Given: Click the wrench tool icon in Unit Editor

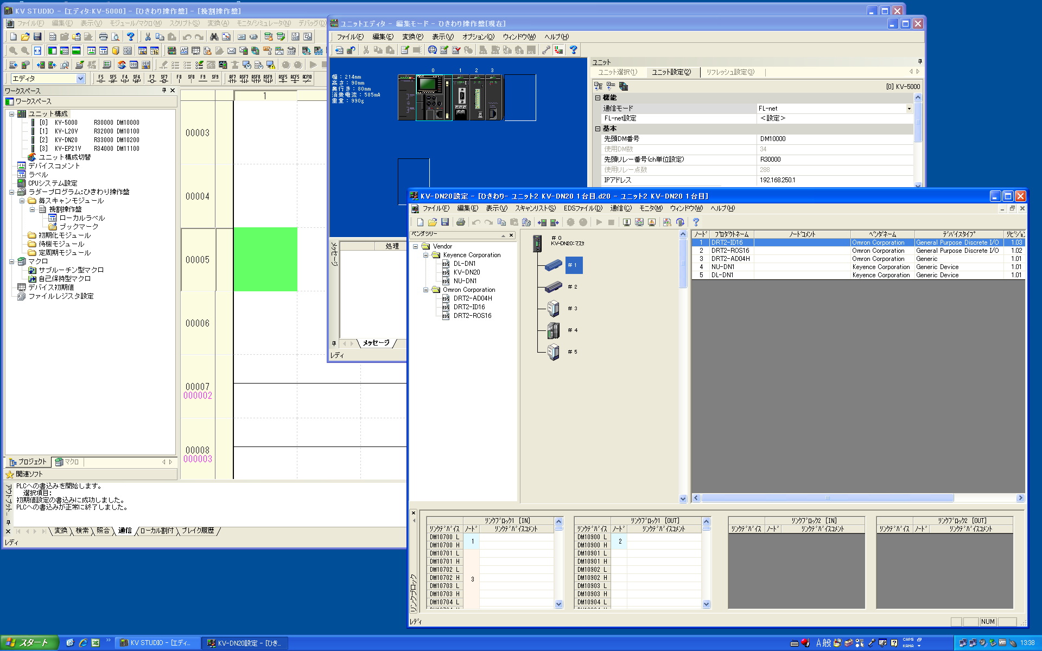Looking at the screenshot, I should click(x=546, y=50).
